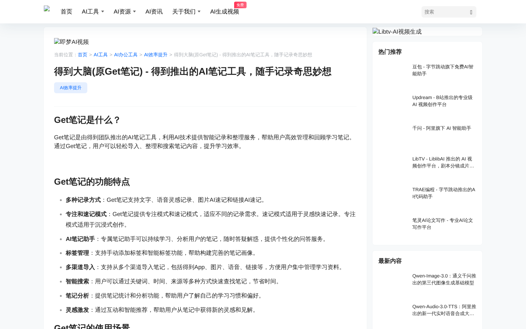This screenshot has width=526, height=329.
Task: Click the bold text 笔记分析
Action: click(77, 296)
